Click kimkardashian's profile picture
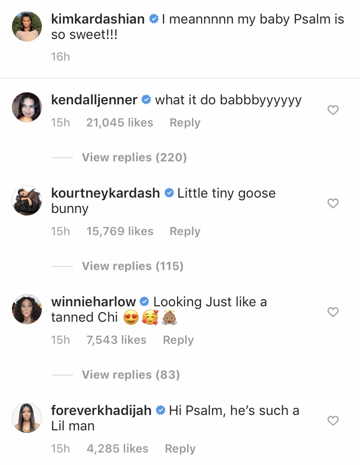This screenshot has height=465, width=360. [x=26, y=25]
